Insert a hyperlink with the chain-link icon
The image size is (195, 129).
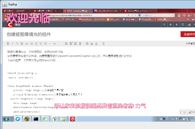pyautogui.click(x=17, y=44)
